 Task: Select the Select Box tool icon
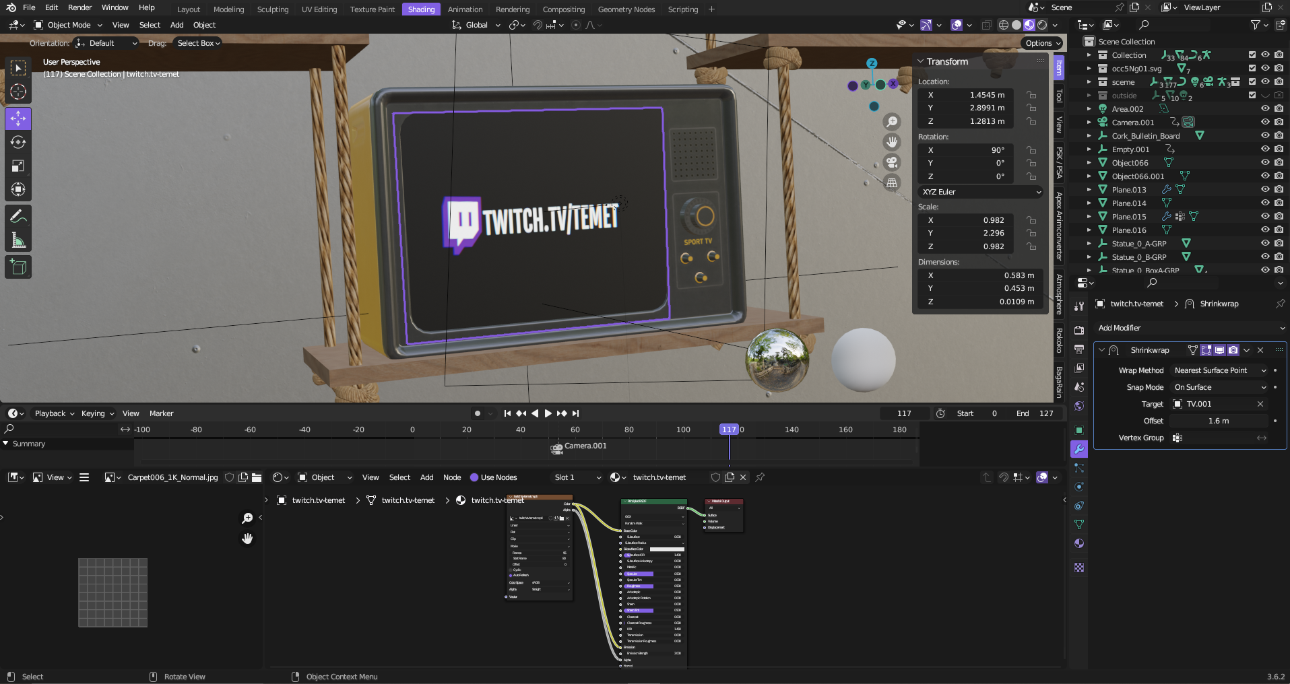[18, 67]
